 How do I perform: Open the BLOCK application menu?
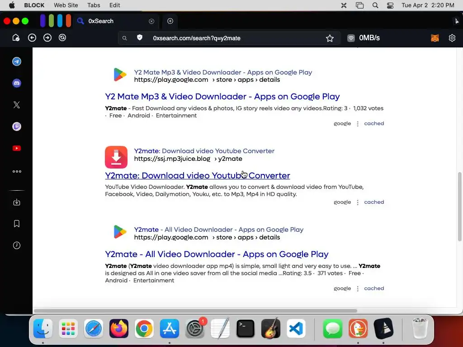[x=34, y=5]
